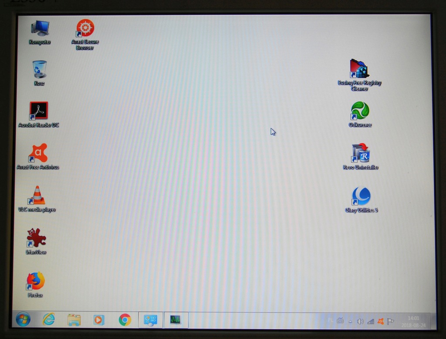Open the Odkurzacz shortcut
Image resolution: width=446 pixels, height=339 pixels.
click(360, 114)
